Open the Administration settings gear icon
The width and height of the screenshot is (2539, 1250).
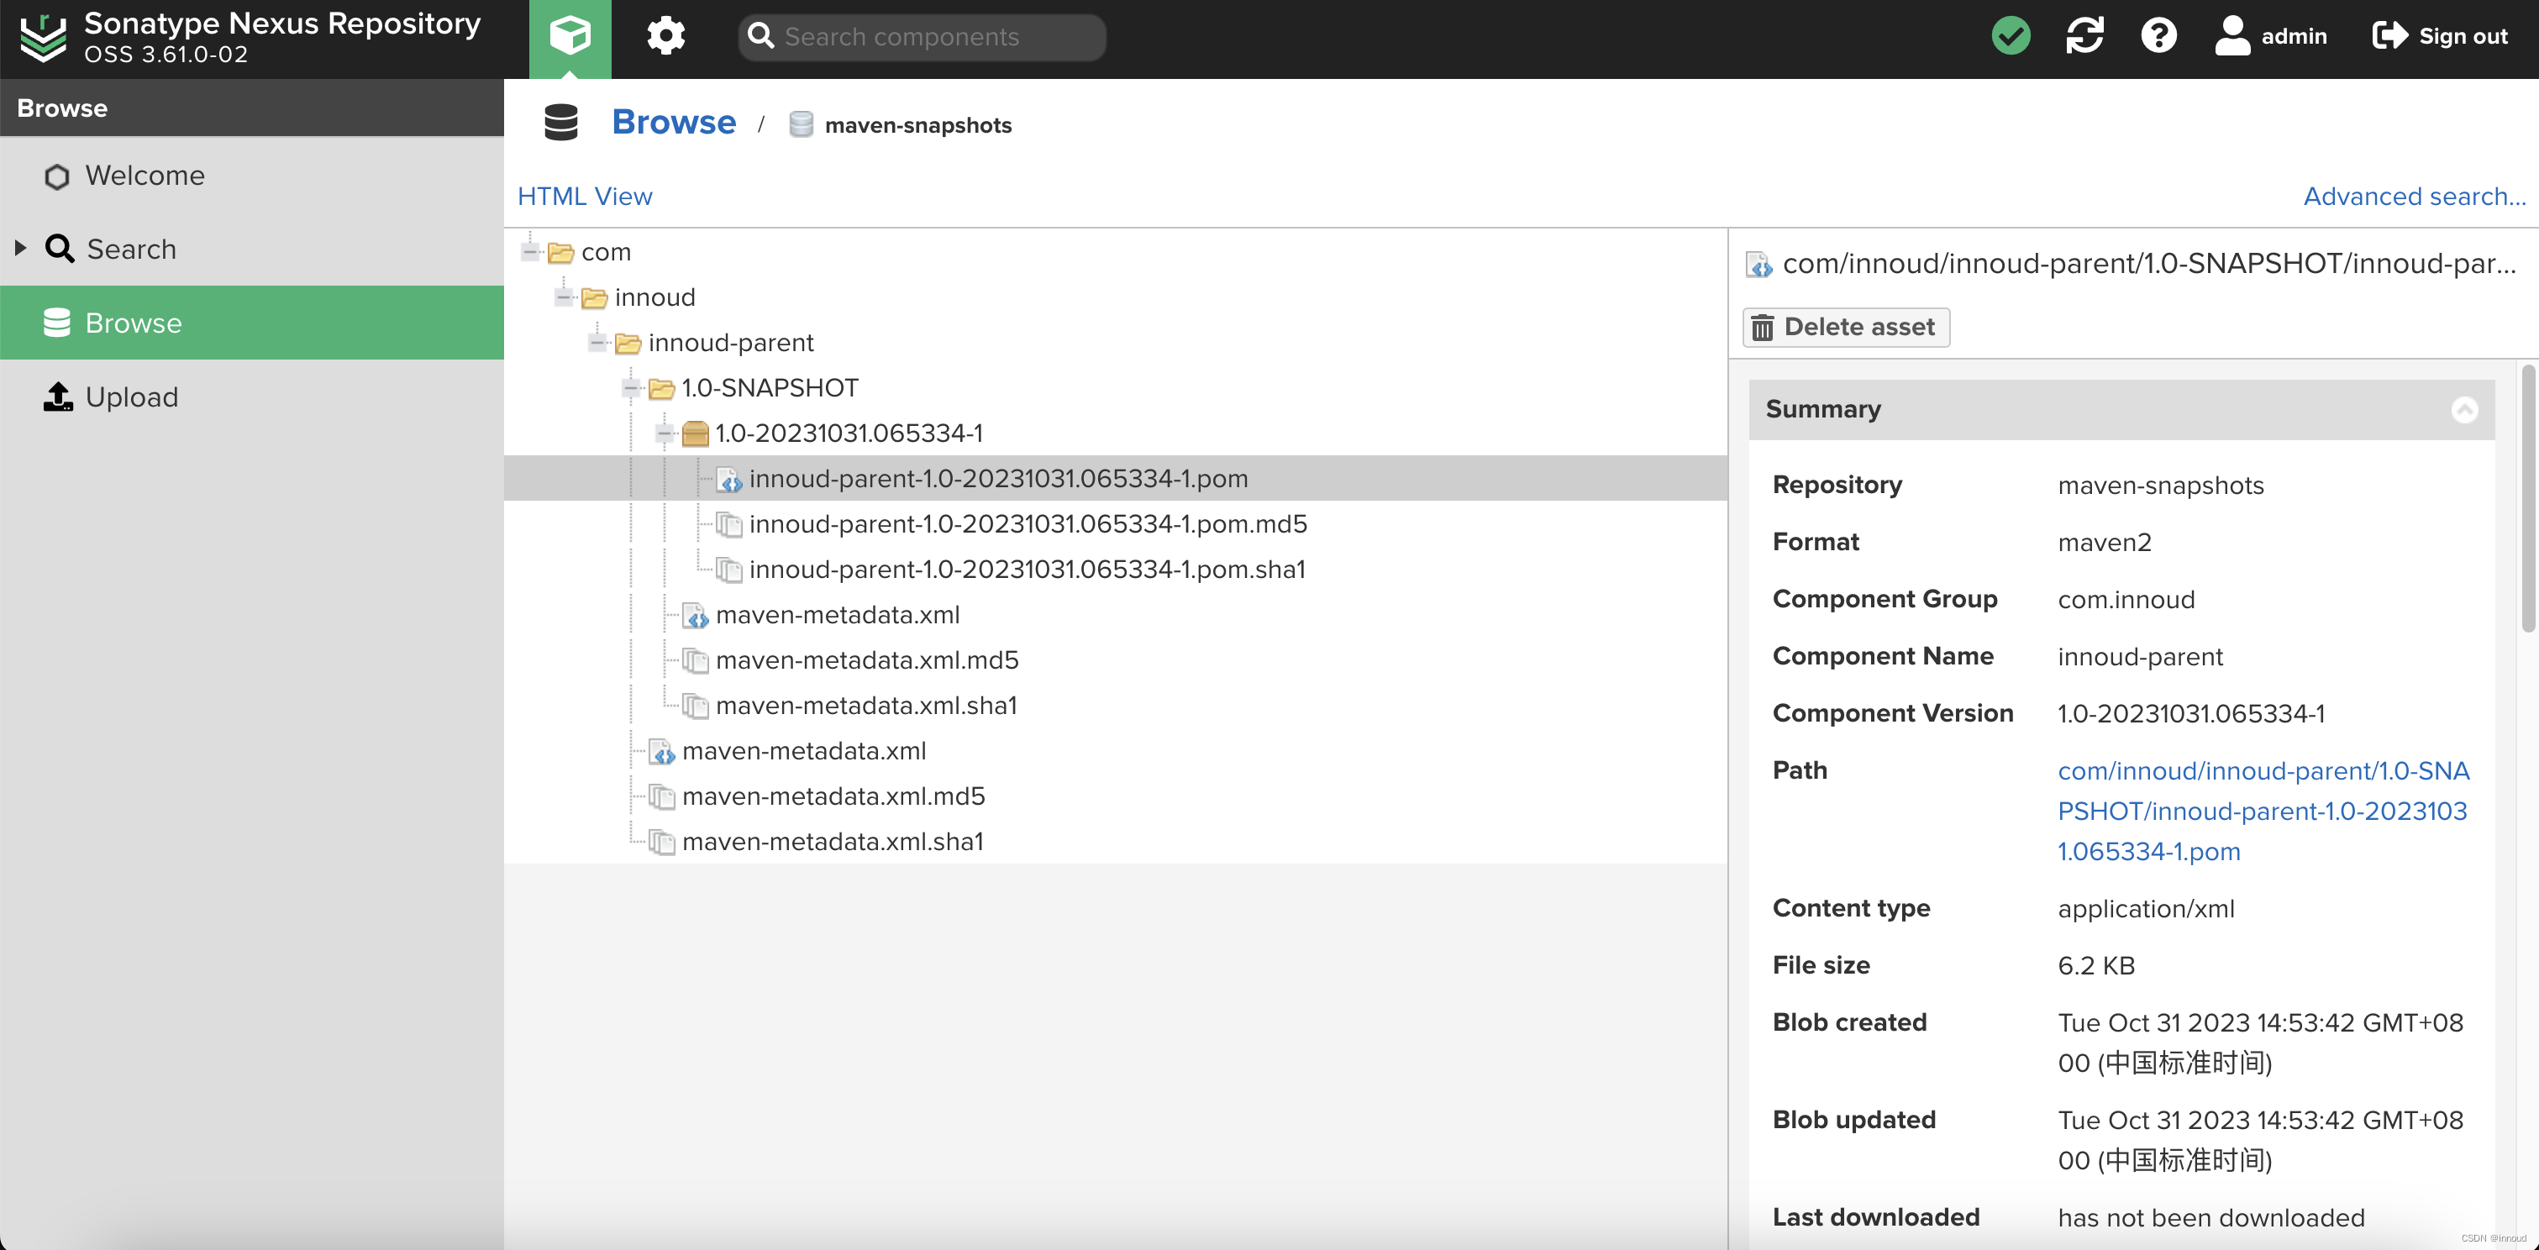coord(666,35)
